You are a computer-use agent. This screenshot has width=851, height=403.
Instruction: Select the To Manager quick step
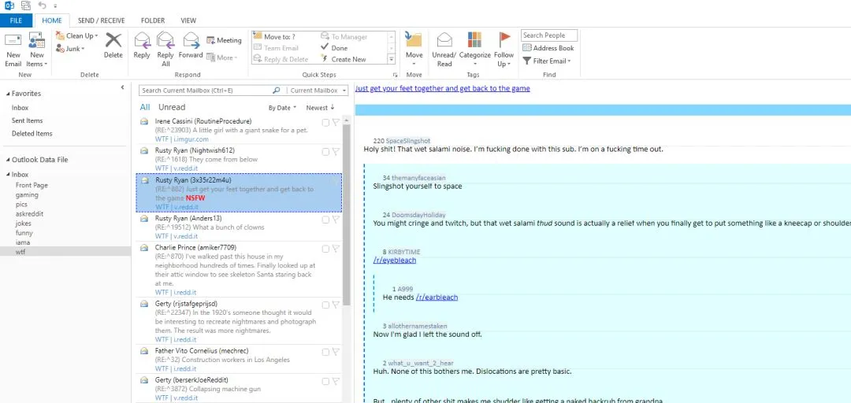[x=344, y=37]
